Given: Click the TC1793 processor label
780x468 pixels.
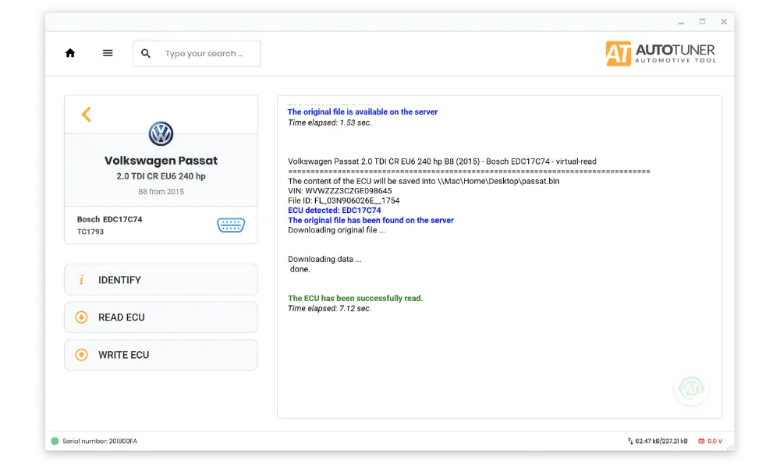Looking at the screenshot, I should point(90,232).
